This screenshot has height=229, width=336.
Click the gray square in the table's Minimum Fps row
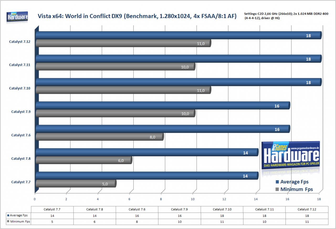click(x=8, y=222)
